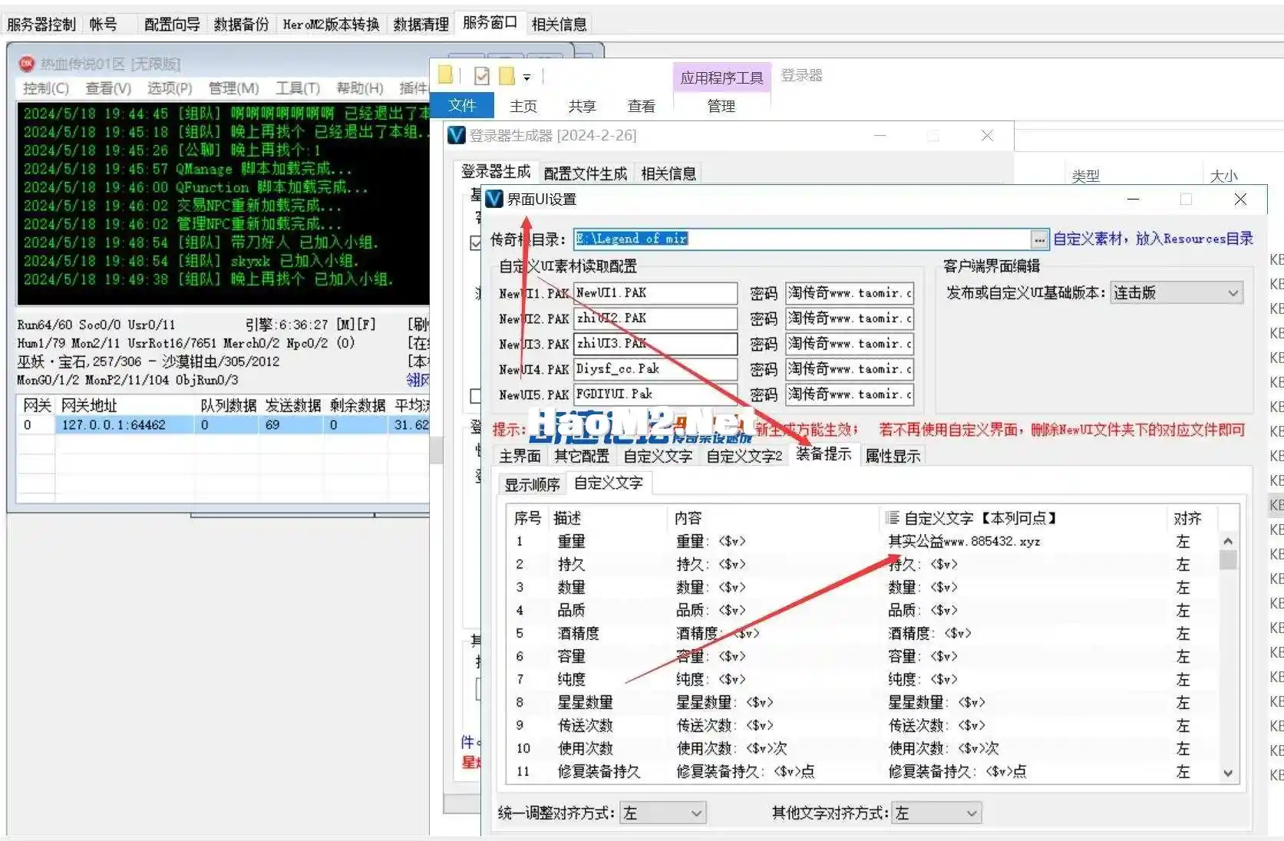
Task: Click the 传奇目录 path input field
Action: [802, 239]
